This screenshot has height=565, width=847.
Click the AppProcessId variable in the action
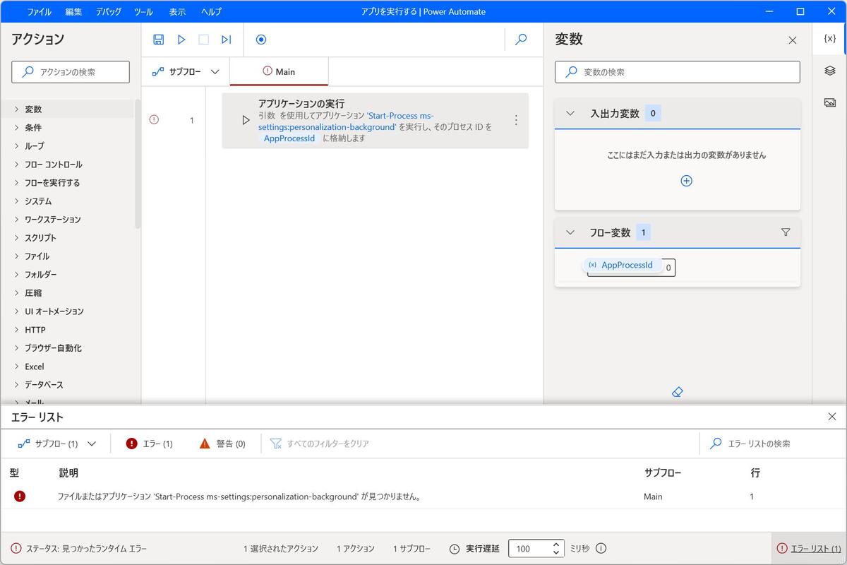[289, 138]
